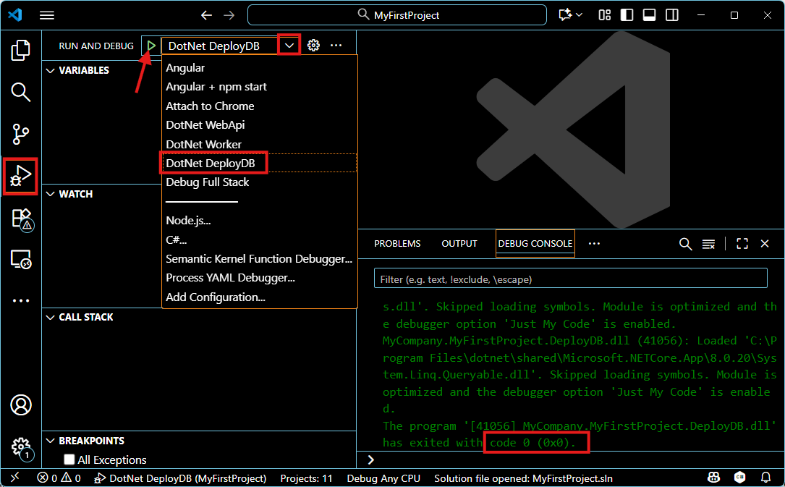
Task: Open launch settings via the gear icon
Action: coord(313,45)
